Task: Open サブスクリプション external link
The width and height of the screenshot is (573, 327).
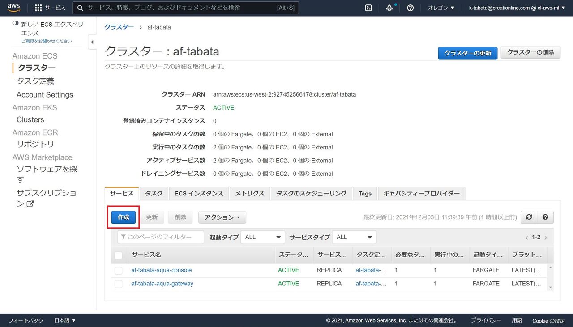Action: 47,199
